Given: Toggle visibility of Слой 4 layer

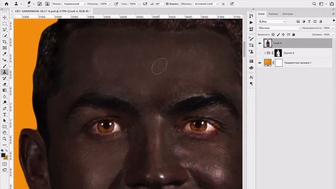Looking at the screenshot, I should coord(260,43).
